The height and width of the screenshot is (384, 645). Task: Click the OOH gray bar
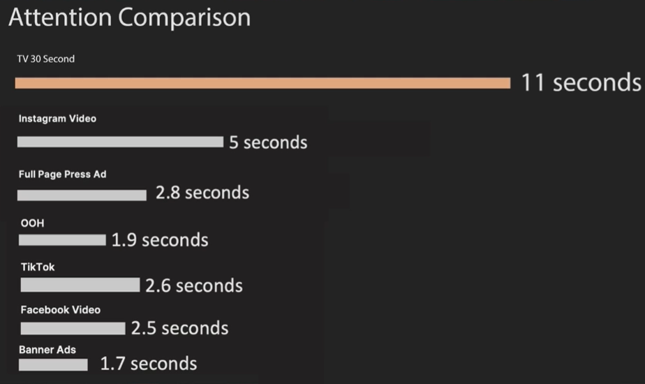click(62, 240)
